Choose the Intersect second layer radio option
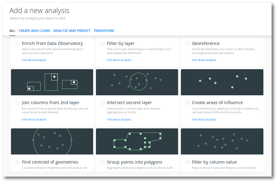 click(102, 103)
